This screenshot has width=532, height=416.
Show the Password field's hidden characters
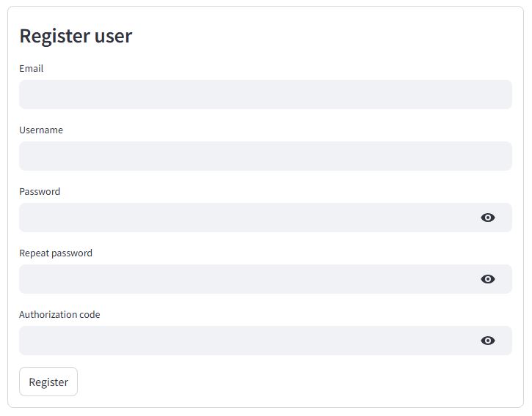[488, 218]
